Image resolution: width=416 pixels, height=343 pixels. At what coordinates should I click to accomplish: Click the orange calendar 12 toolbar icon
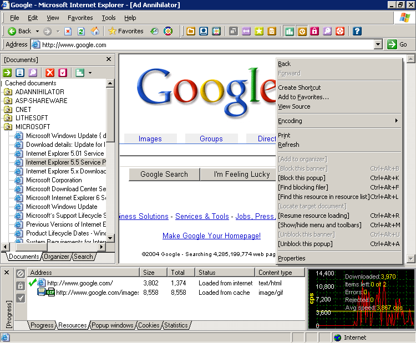(272, 31)
